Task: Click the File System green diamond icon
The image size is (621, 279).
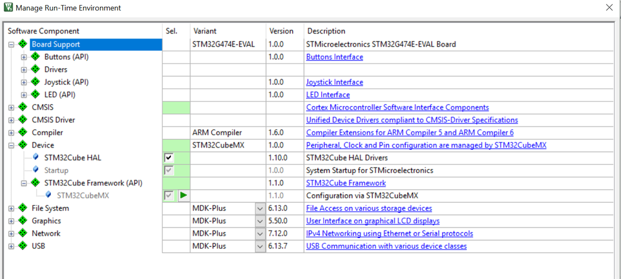Action: (x=23, y=208)
